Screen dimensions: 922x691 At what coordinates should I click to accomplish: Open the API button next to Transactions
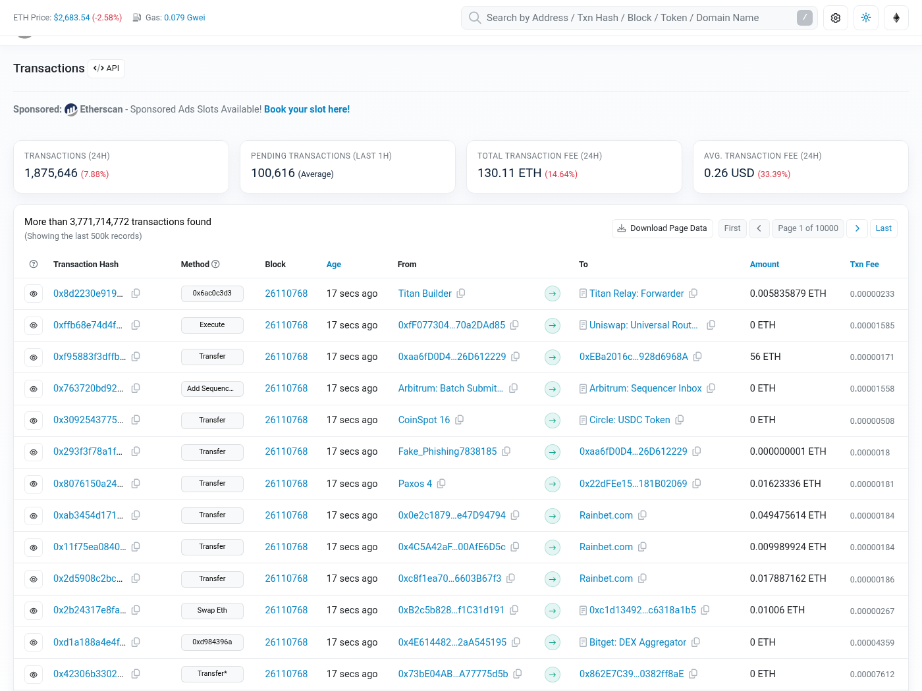[x=107, y=68]
